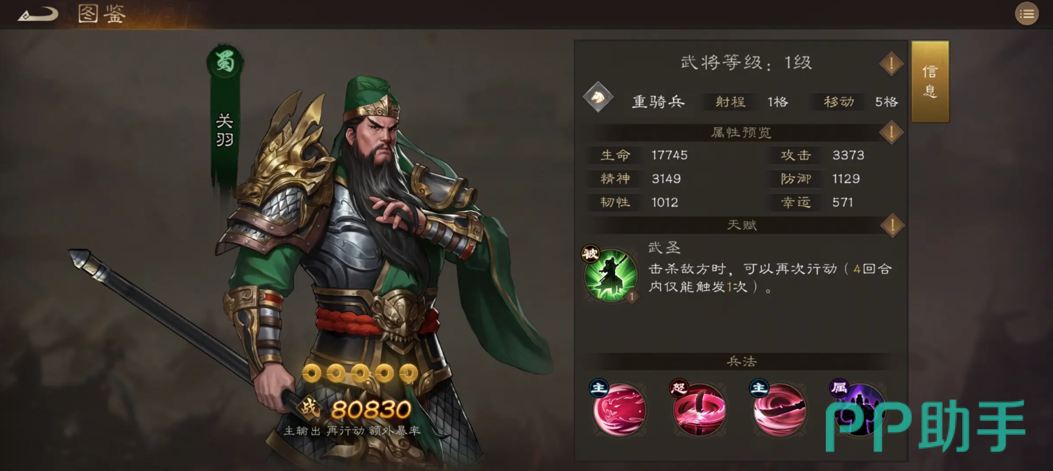Click the 图鉴 title label
The width and height of the screenshot is (1053, 471).
pos(102,14)
